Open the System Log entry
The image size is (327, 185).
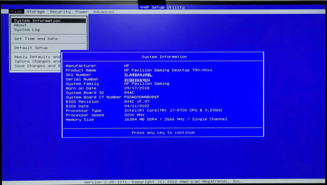pos(27,30)
